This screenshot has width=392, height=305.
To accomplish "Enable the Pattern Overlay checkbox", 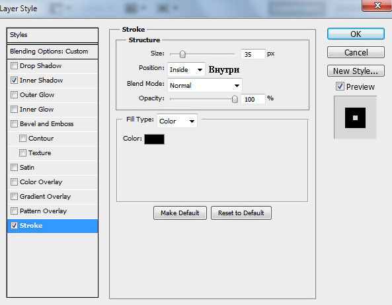I will tap(14, 211).
